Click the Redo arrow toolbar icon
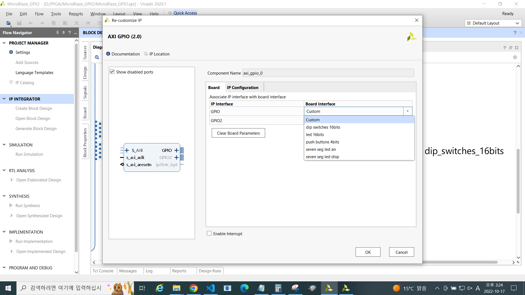 click(42, 23)
